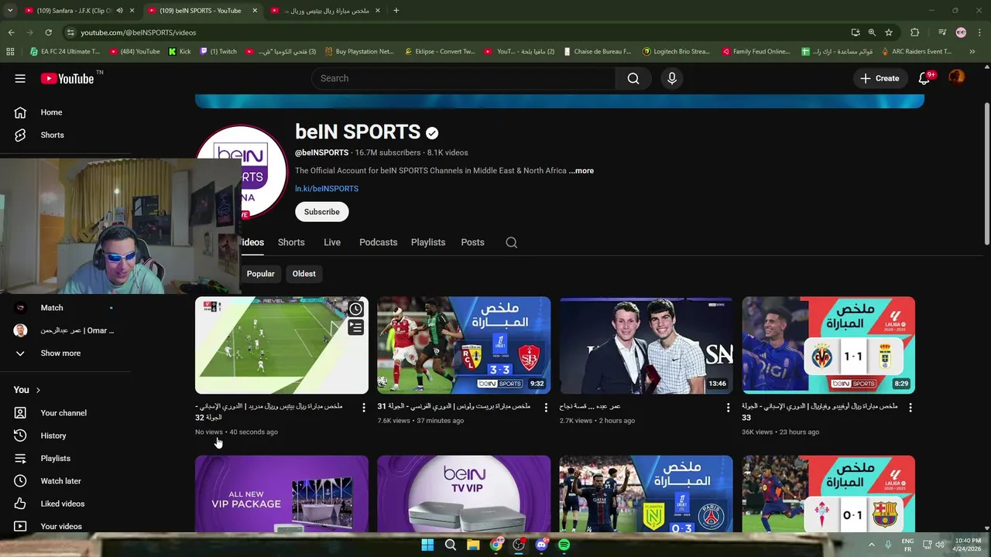The height and width of the screenshot is (557, 991).
Task: Open Family Feud Online bookmark
Action: [756, 52]
